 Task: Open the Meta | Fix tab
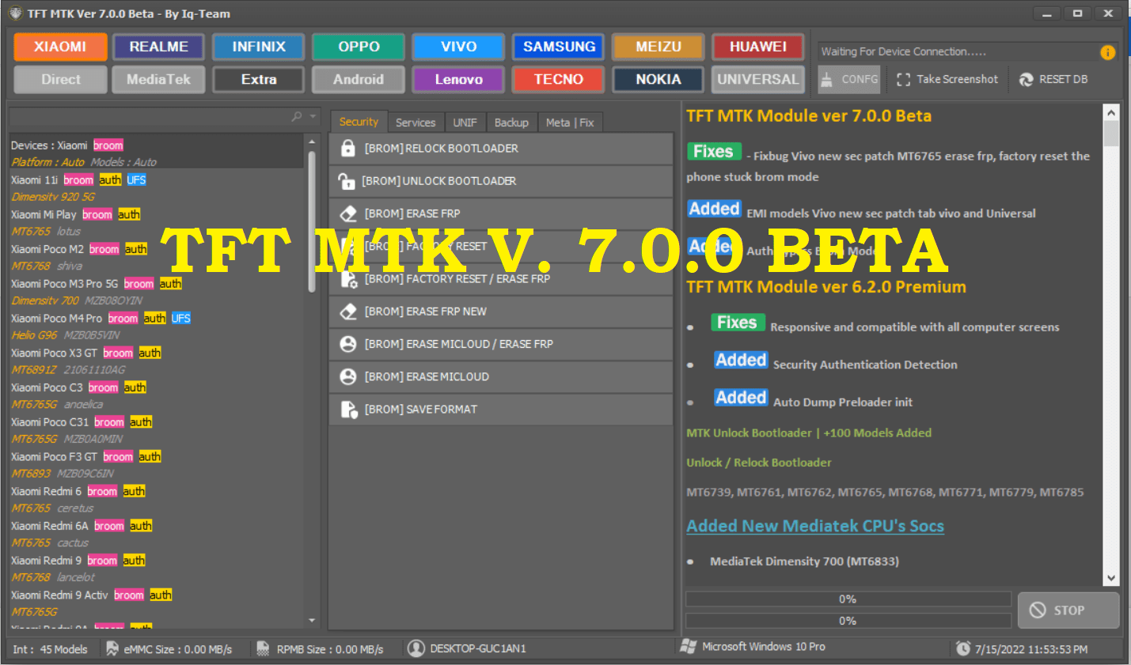tap(570, 123)
